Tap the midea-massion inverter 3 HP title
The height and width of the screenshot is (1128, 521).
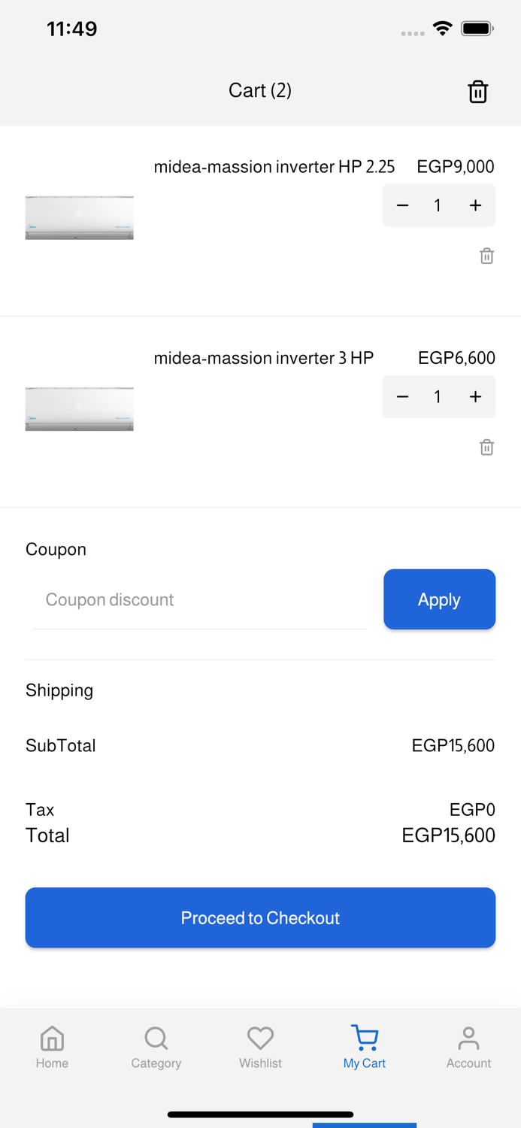264,358
